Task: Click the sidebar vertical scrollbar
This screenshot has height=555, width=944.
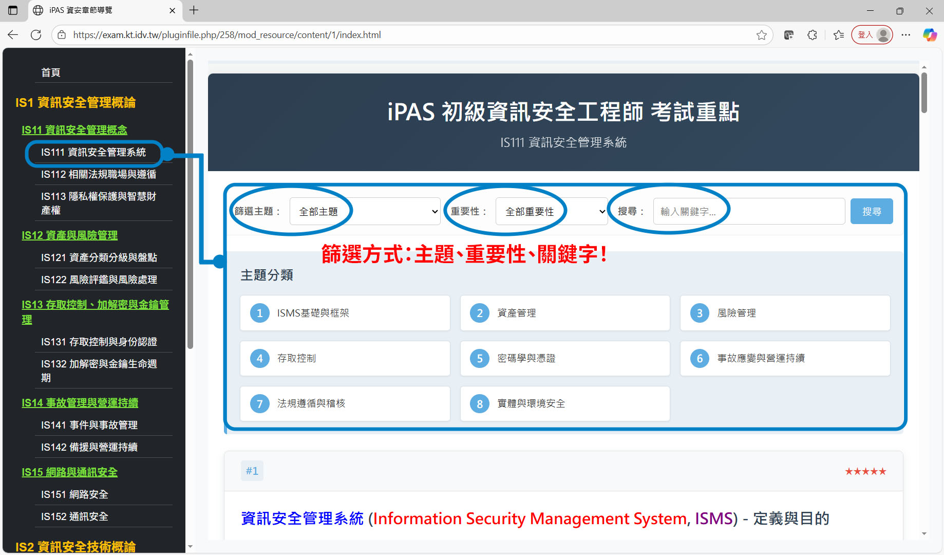Action: (190, 206)
